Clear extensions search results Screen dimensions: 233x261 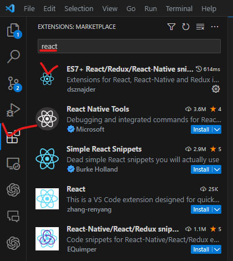(x=200, y=27)
